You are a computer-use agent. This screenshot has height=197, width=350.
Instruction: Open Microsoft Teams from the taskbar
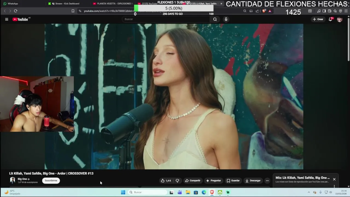[x=180, y=192]
